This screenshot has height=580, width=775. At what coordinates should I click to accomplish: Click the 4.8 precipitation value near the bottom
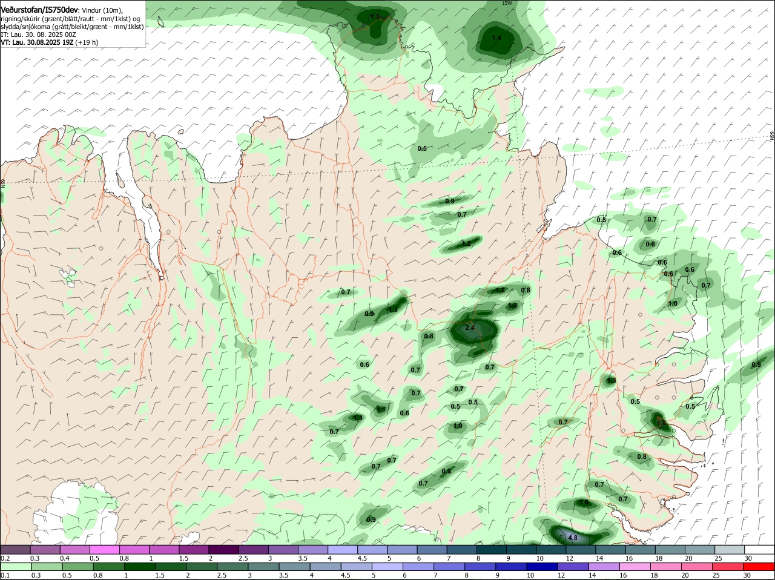pos(573,538)
